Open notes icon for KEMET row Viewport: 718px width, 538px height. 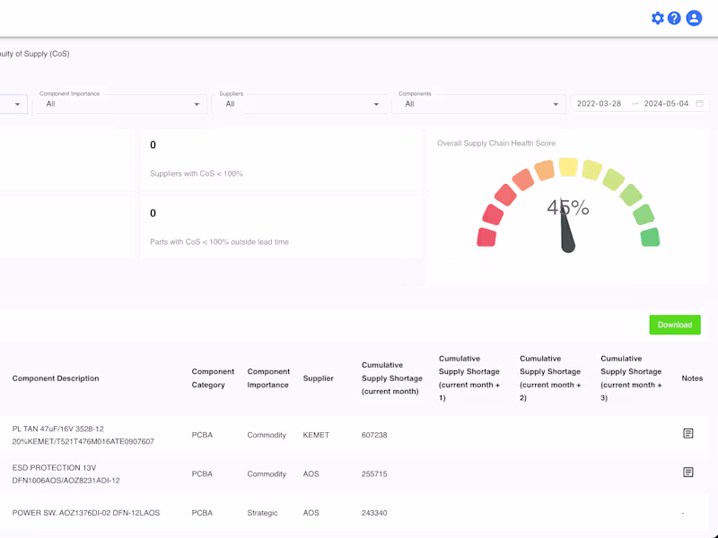[x=688, y=434]
